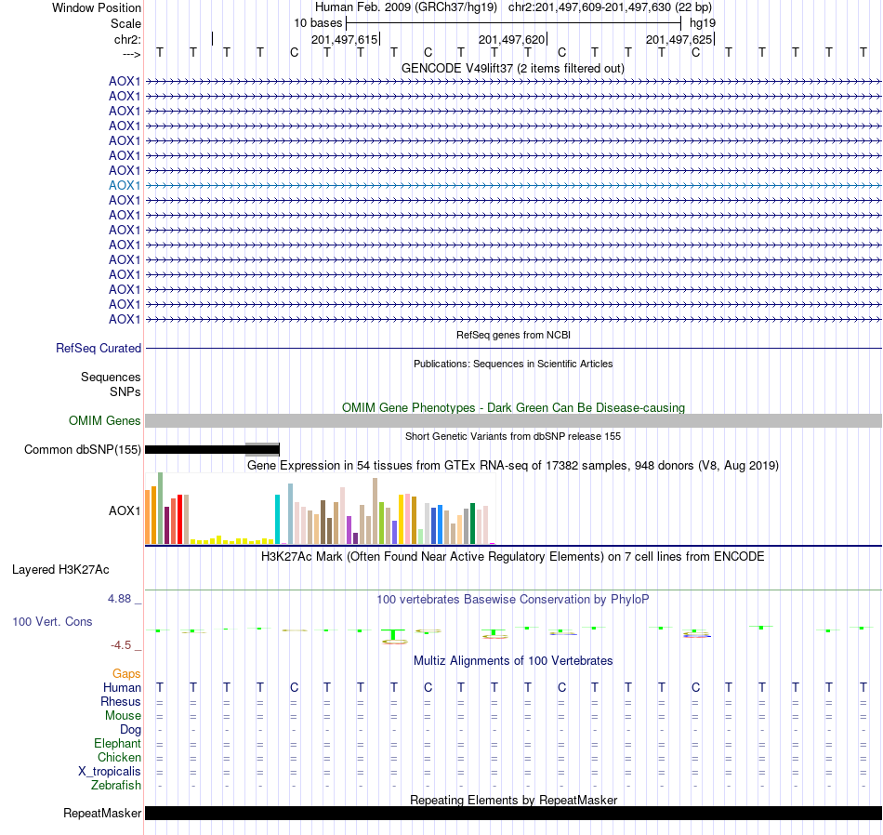Open RefSeq genes from NCBI title
Image resolution: width=883 pixels, height=835 pixels.
(x=513, y=335)
